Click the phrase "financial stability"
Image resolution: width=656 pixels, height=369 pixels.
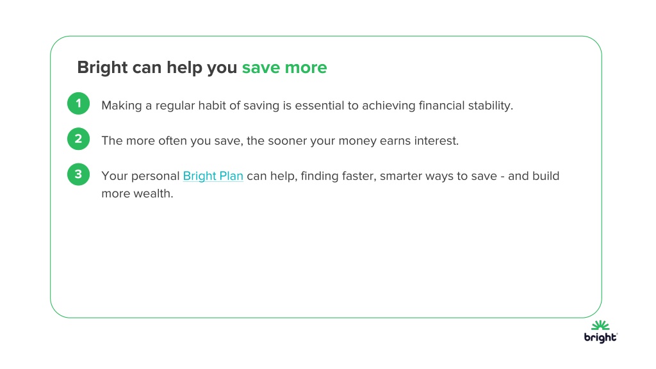(x=465, y=106)
